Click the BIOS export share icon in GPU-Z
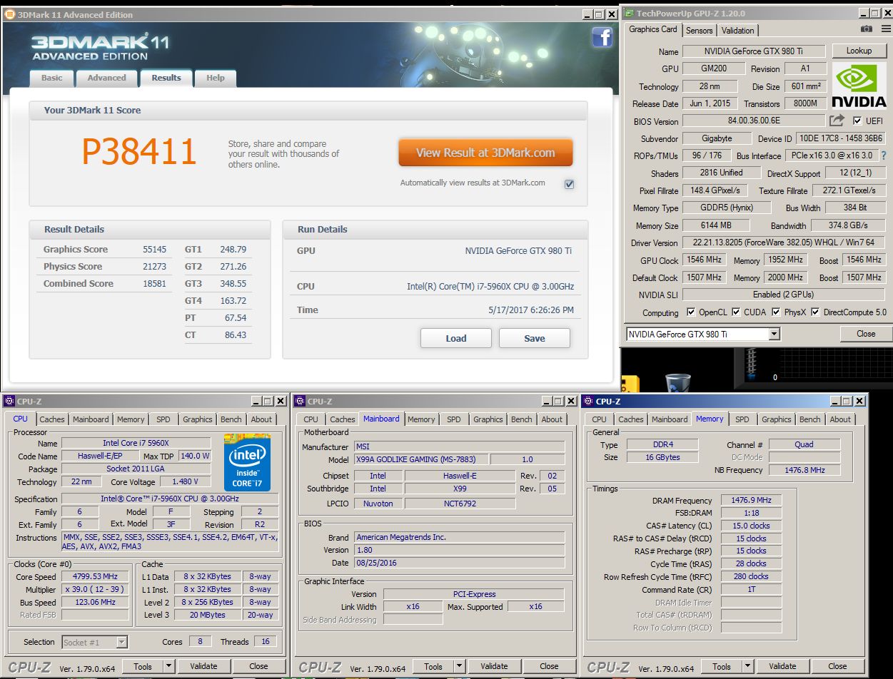 click(x=837, y=121)
